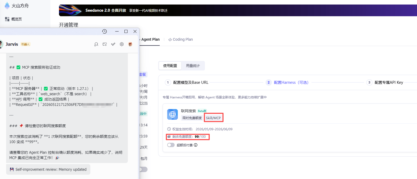Open 概览页 in the sidebar

(13, 19)
